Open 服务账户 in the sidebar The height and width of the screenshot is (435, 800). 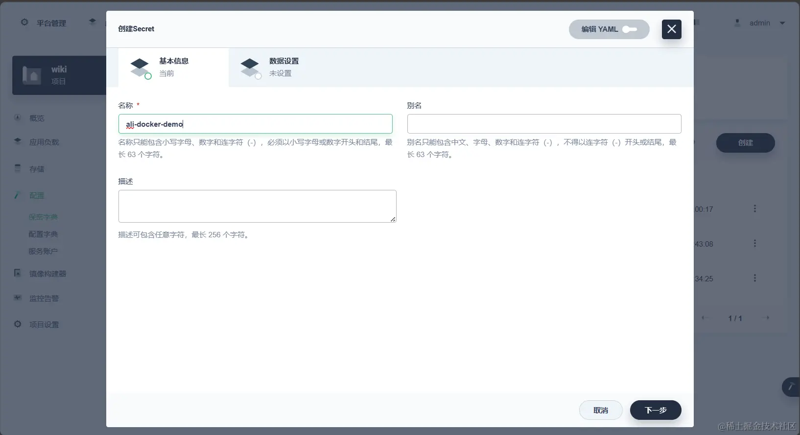point(43,251)
